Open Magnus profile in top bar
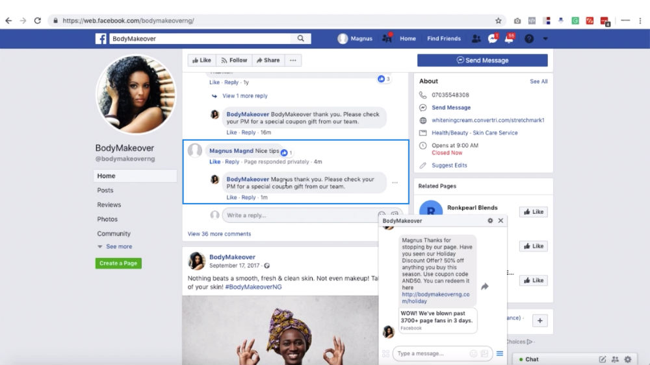The image size is (650, 365). [355, 38]
